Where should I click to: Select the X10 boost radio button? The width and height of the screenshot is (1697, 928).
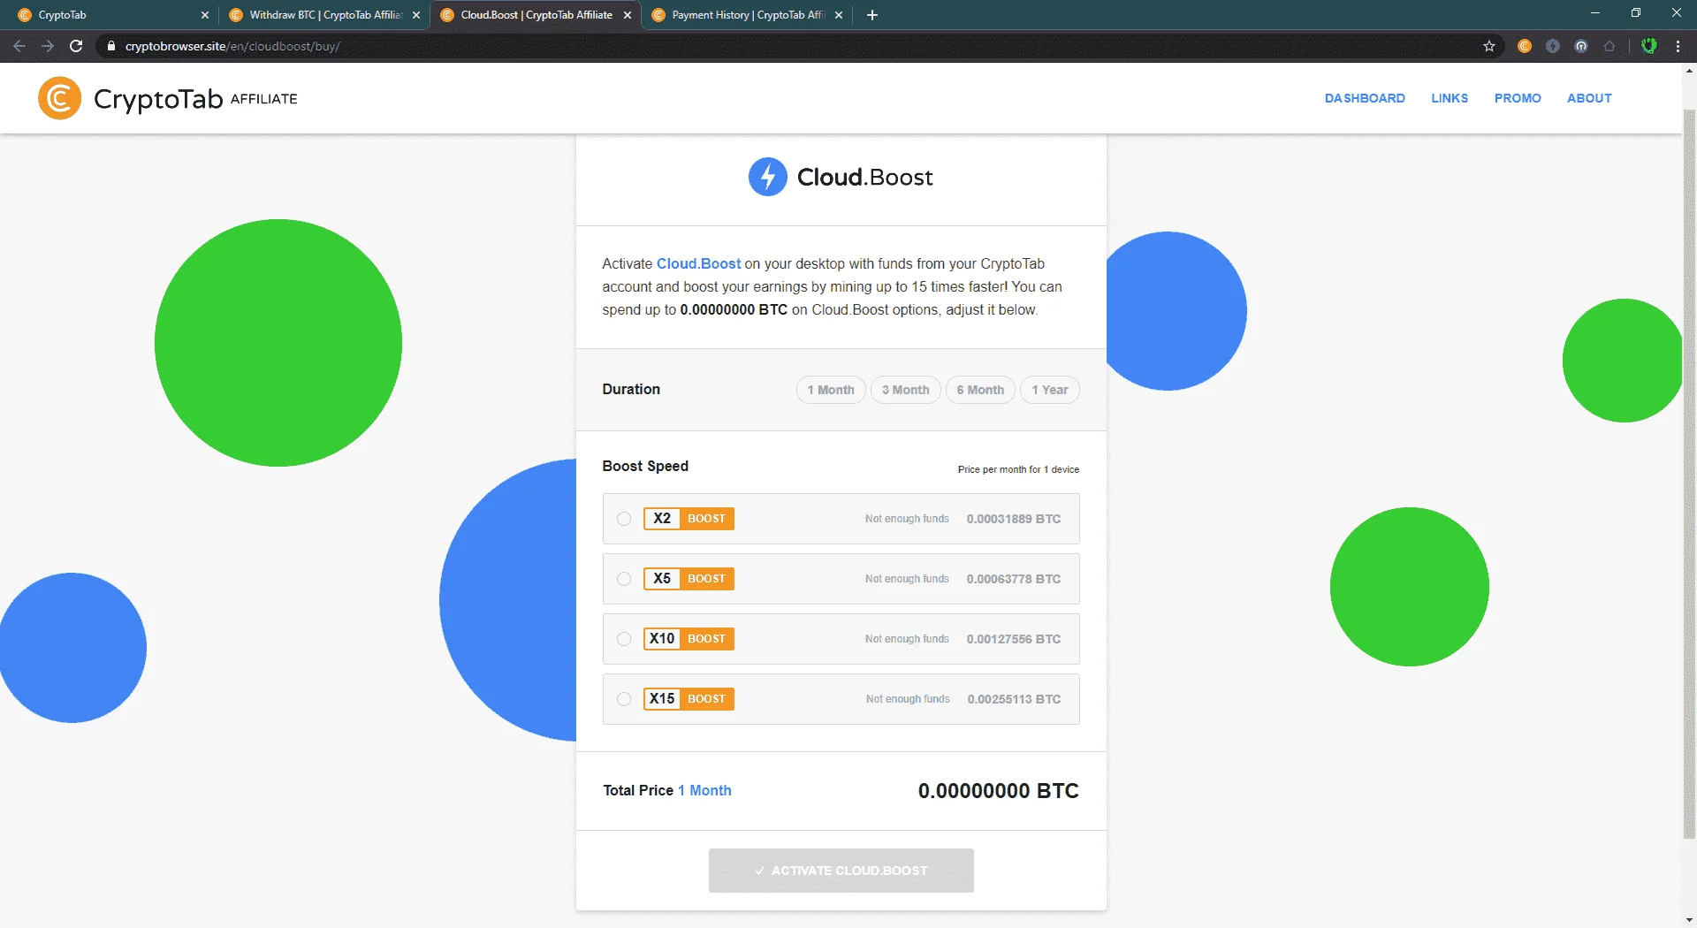(x=624, y=639)
